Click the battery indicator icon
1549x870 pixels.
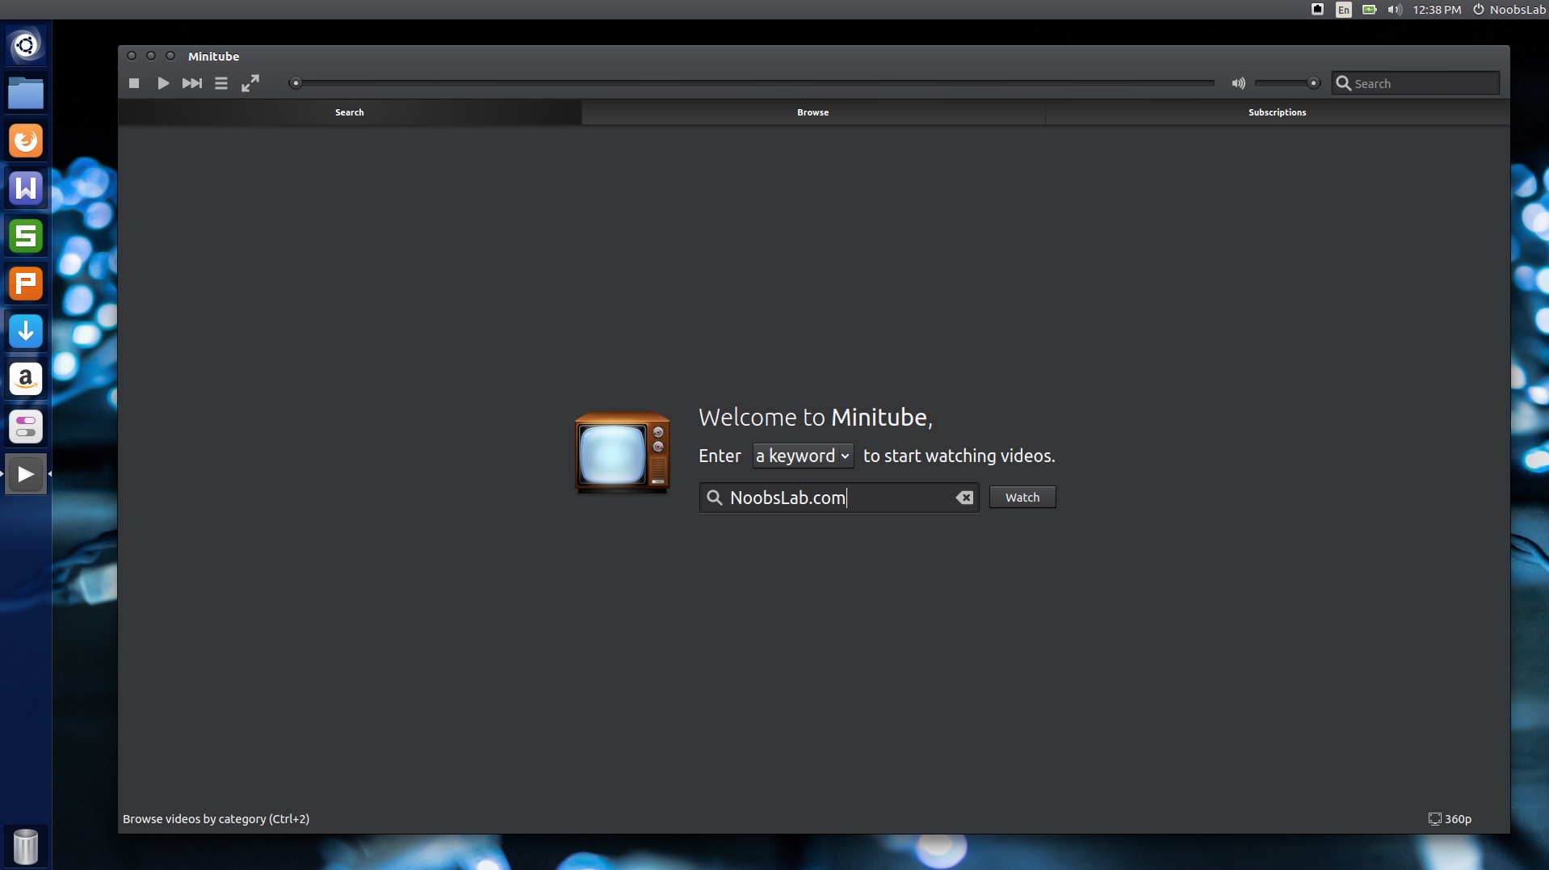1370,10
